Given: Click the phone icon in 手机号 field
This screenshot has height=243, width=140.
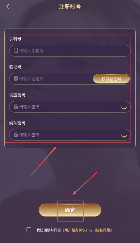Looking at the screenshot, I should (16, 51).
